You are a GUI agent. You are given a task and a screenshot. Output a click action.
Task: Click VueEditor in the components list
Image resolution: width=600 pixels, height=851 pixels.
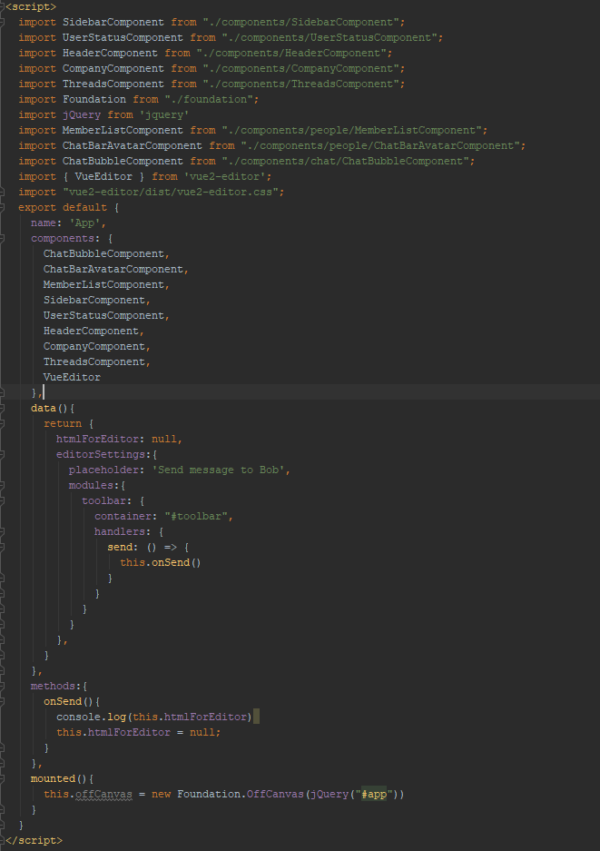click(72, 377)
